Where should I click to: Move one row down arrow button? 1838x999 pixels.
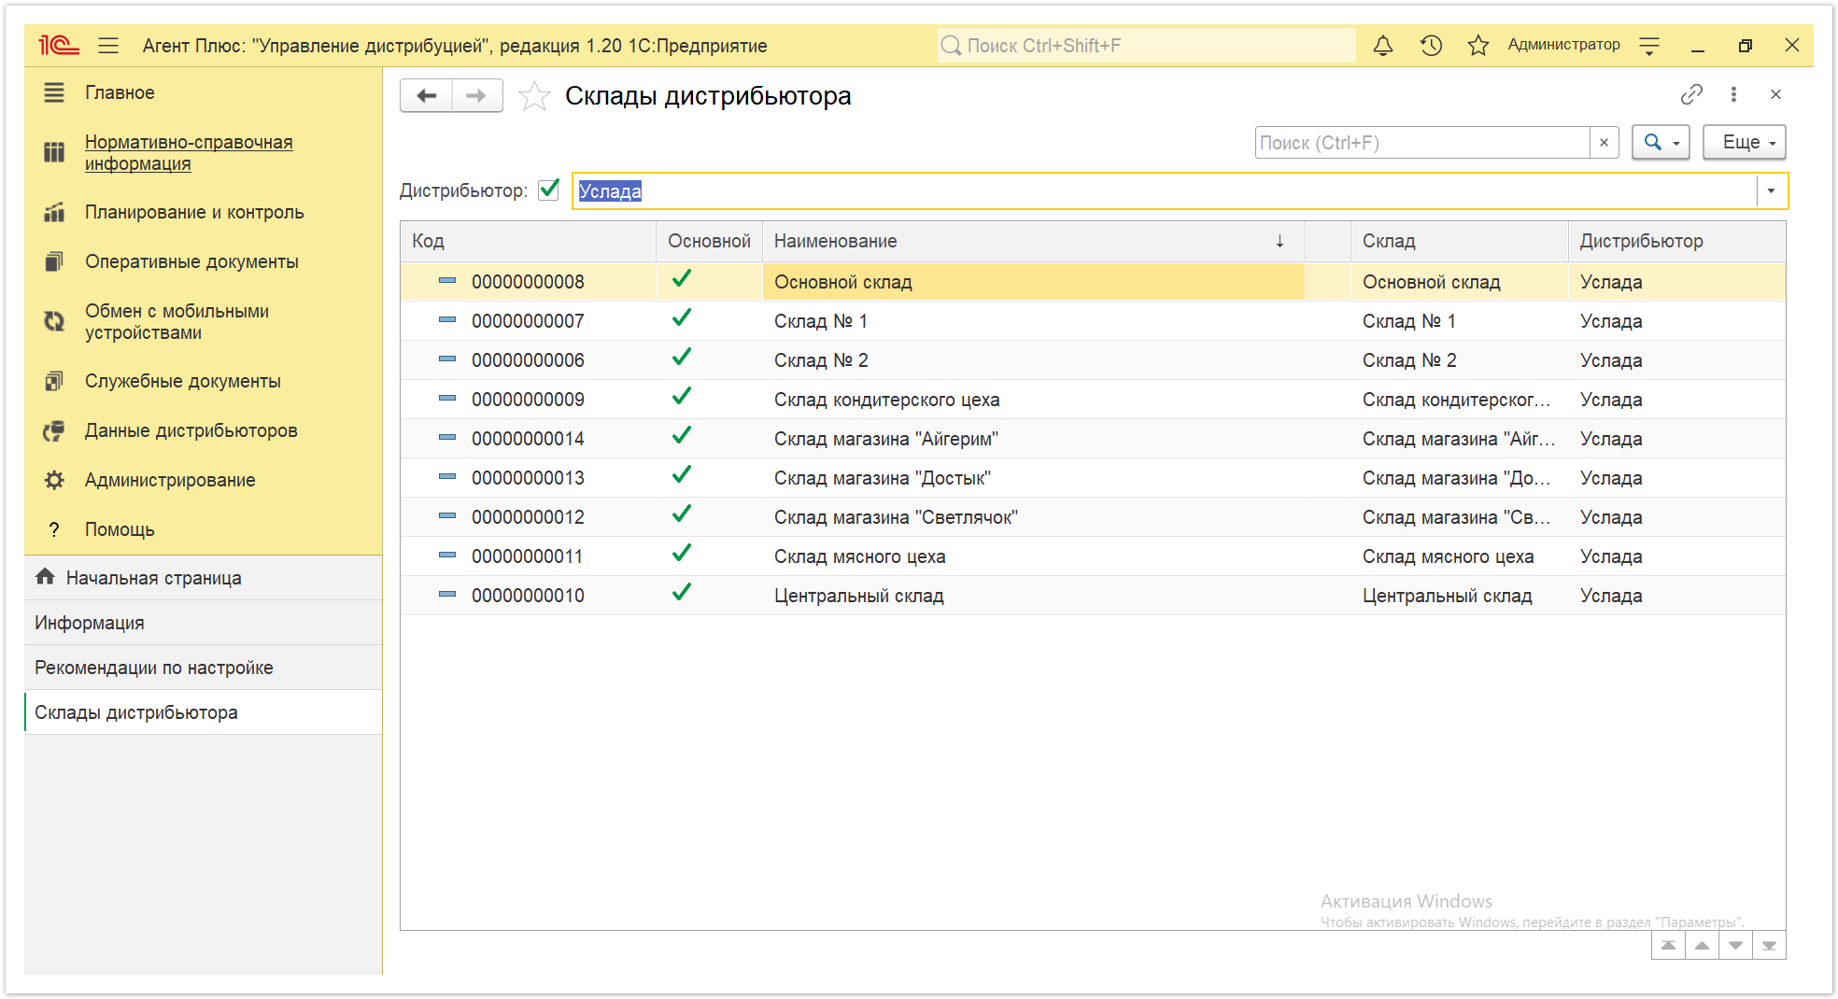coord(1735,946)
